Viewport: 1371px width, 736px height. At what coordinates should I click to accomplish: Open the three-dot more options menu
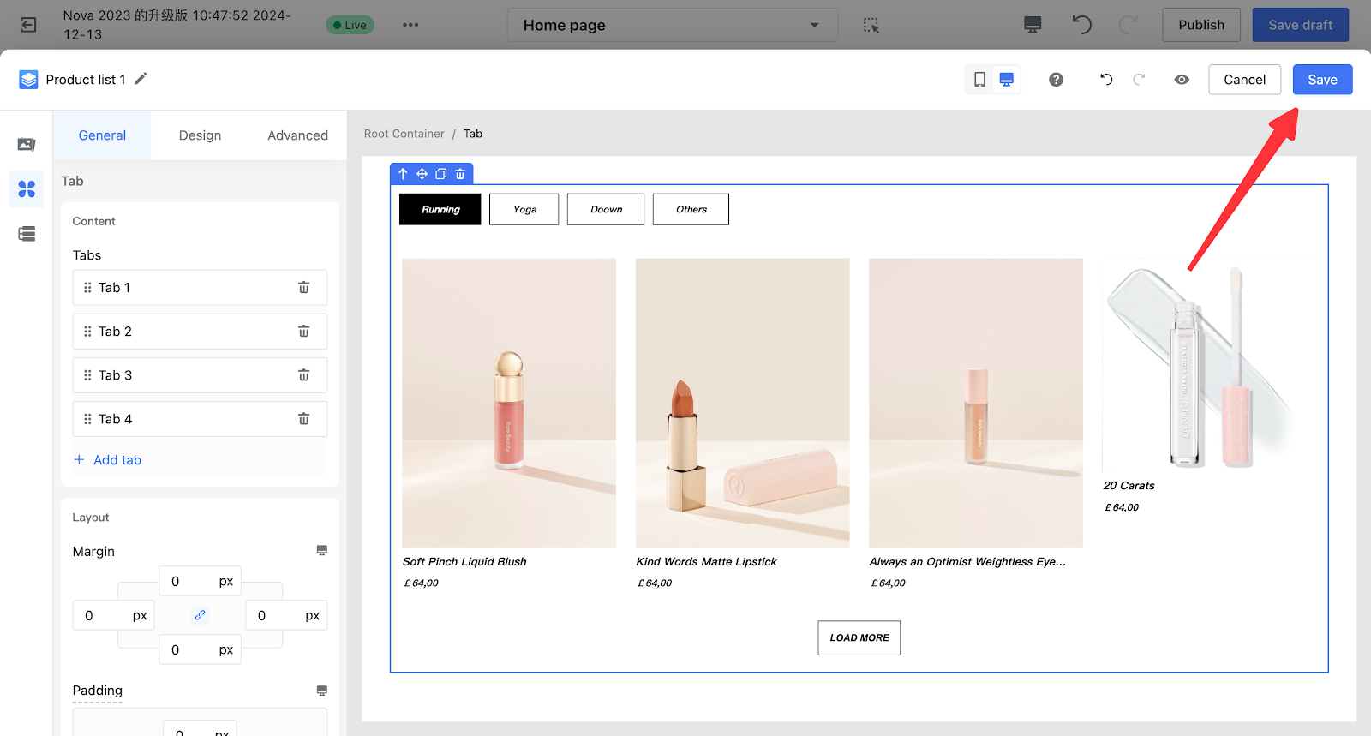410,25
